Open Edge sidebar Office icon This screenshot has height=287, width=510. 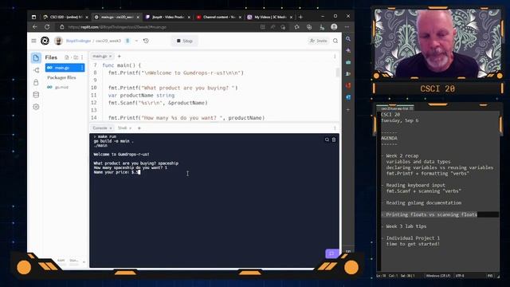click(x=348, y=85)
